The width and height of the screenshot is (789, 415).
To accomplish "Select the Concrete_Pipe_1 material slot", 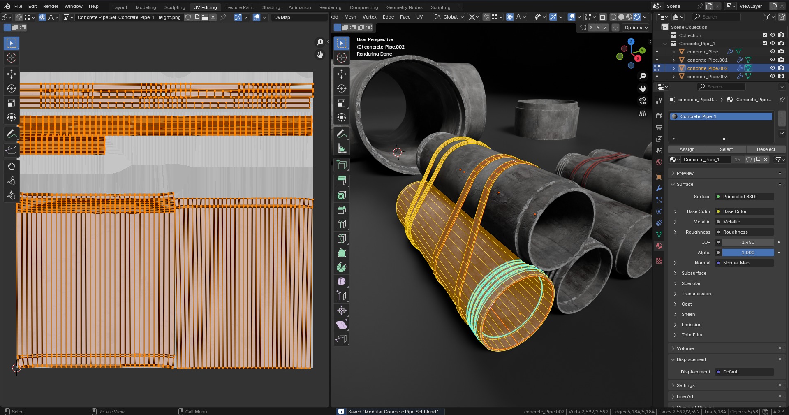I will (721, 116).
